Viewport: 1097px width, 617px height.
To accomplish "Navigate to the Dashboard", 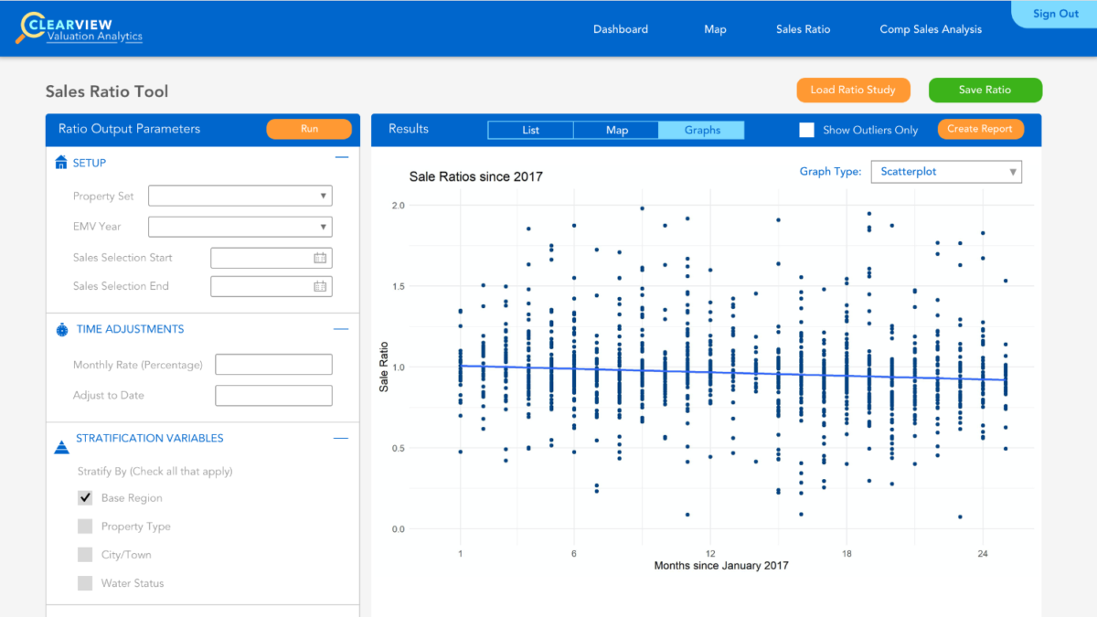I will 621,28.
